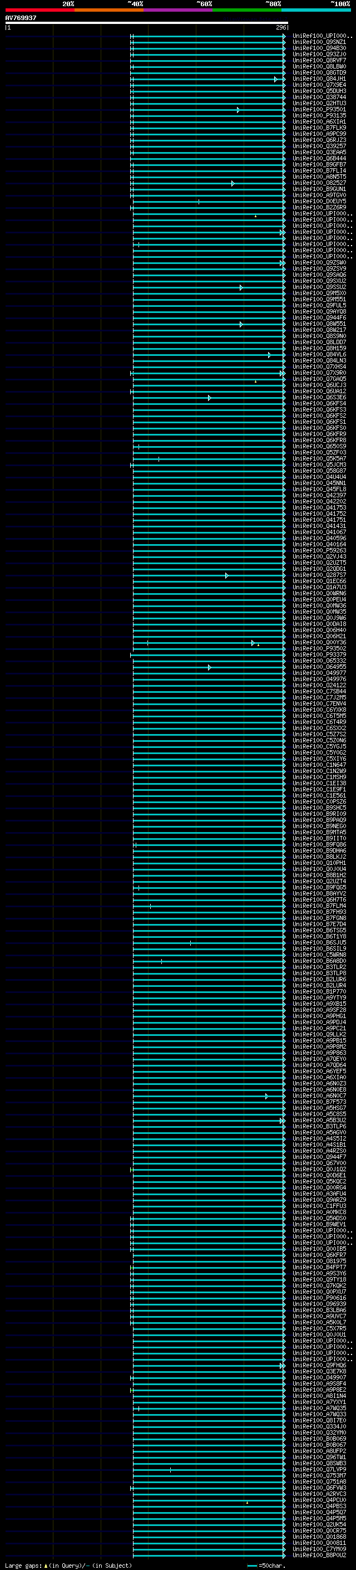The image size is (356, 1570).
Task: Click the UniRef100_C5XIY6 label
Action: pos(319,759)
